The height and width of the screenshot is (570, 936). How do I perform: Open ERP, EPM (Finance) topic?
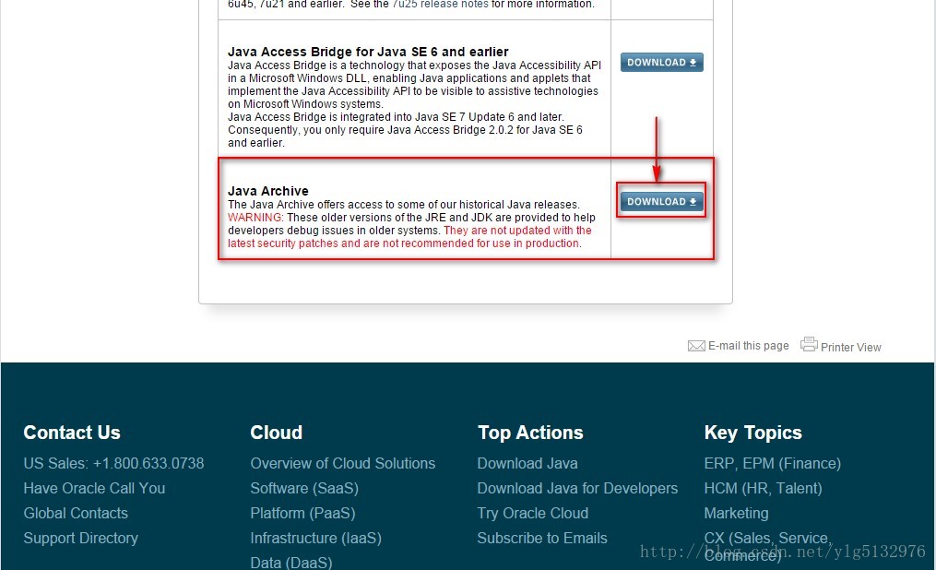773,463
